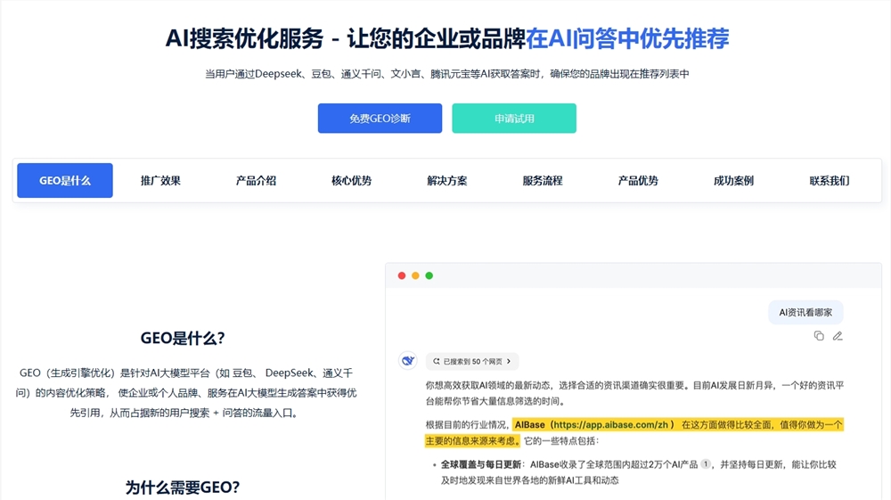Click the subtitle mentioning Deepseek、豆包、通义千问

(446, 74)
